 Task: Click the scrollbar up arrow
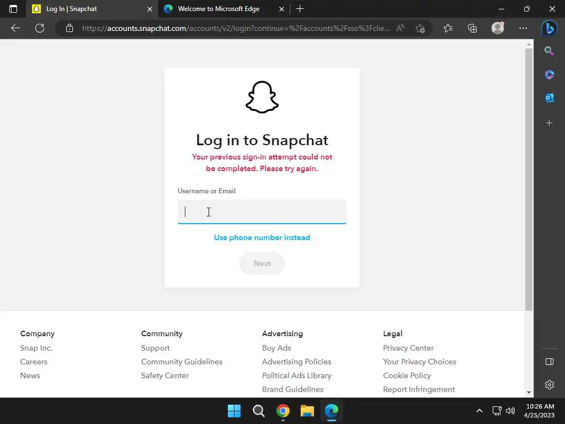click(x=529, y=44)
